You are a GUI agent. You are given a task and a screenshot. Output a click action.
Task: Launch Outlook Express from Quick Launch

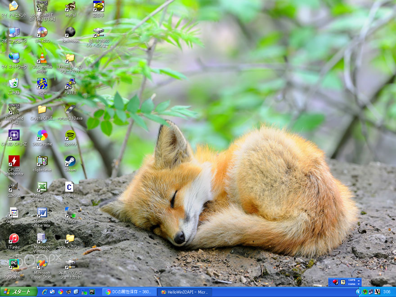click(53, 292)
